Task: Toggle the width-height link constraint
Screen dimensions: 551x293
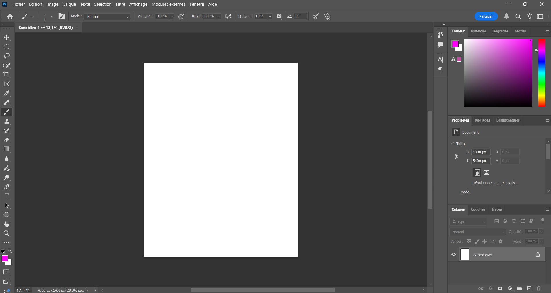Action: point(456,157)
